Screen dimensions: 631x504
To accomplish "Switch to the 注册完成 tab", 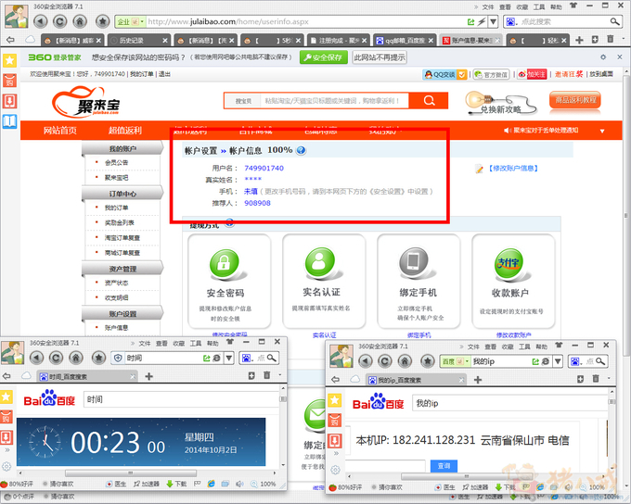I will (x=339, y=40).
